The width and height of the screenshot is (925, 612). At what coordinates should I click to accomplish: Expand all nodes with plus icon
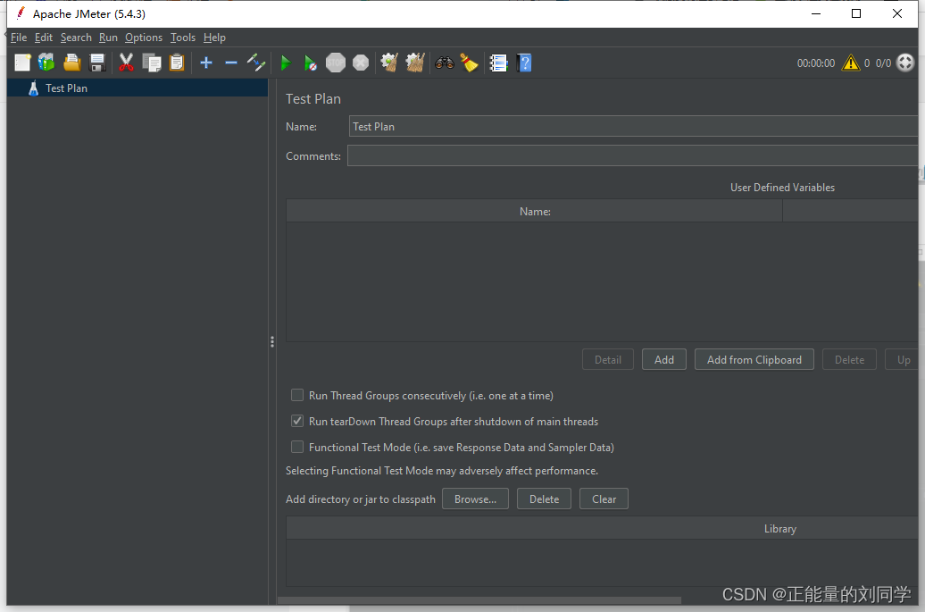click(x=206, y=63)
